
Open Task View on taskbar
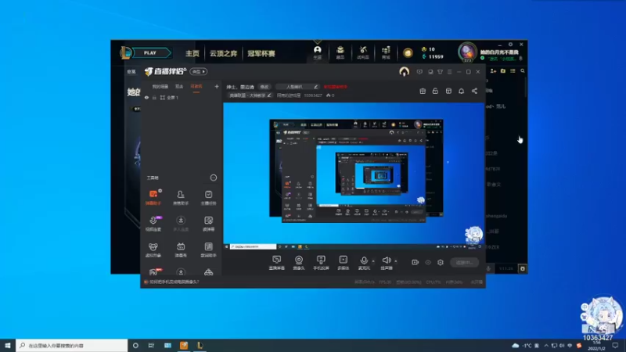click(151, 345)
